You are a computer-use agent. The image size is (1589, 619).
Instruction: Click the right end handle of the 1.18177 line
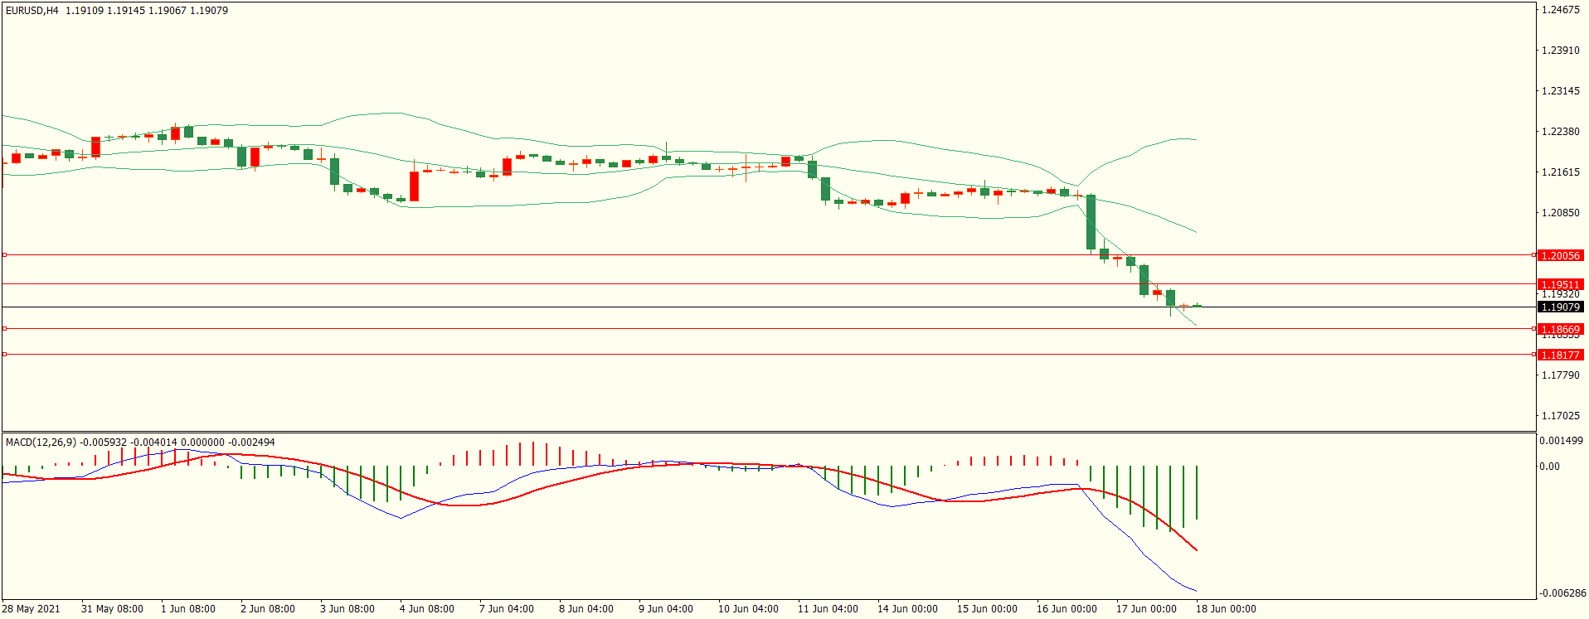coord(1533,355)
